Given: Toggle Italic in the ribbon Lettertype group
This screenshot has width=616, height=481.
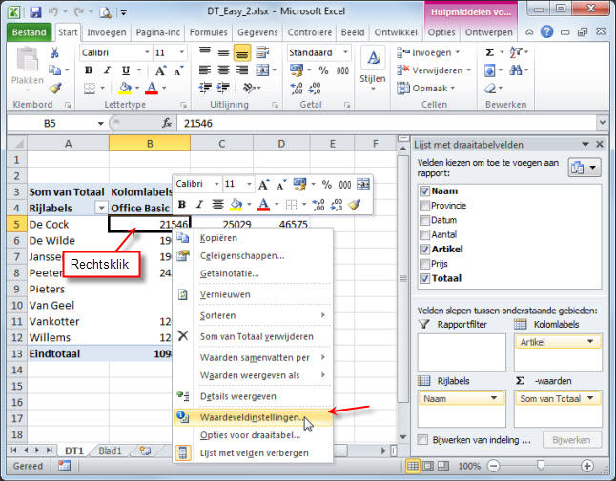Looking at the screenshot, I should pyautogui.click(x=107, y=70).
